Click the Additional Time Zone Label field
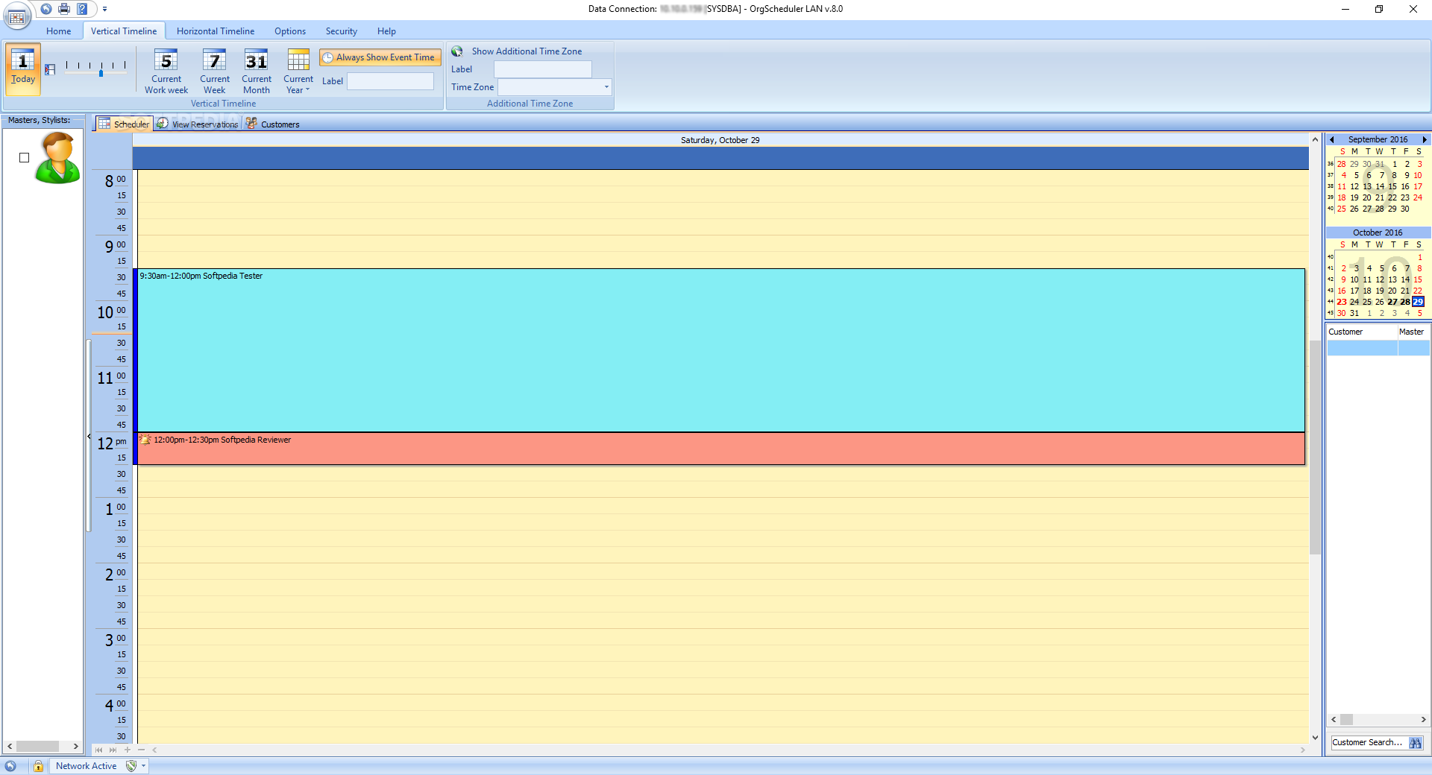The width and height of the screenshot is (1432, 775). click(x=543, y=69)
